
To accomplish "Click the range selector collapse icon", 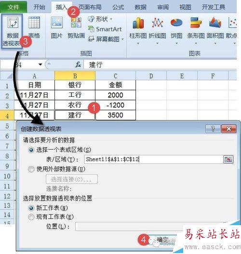I will pyautogui.click(x=228, y=159).
